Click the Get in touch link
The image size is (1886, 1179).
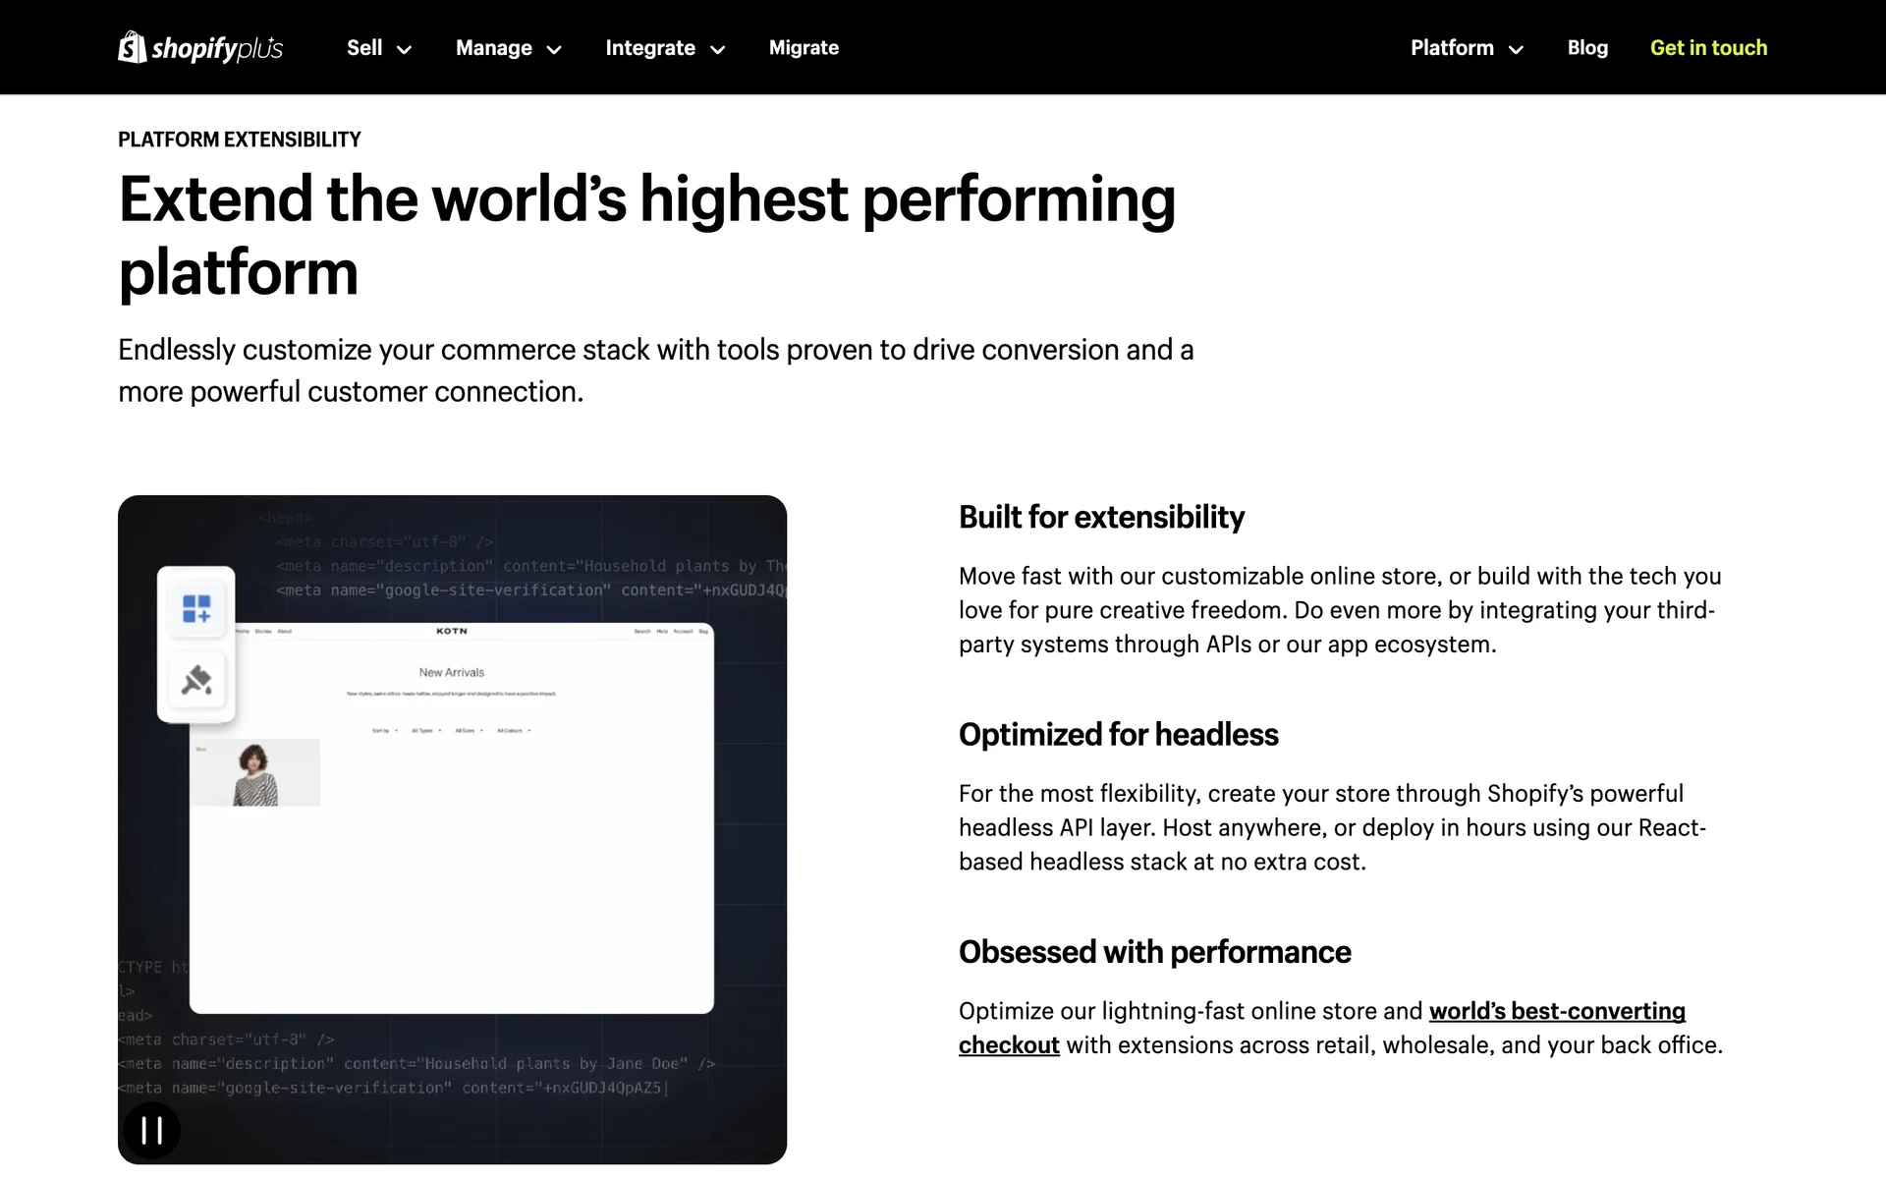point(1708,47)
